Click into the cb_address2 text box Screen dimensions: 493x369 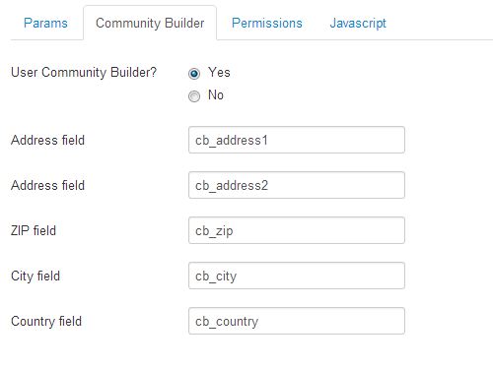[x=297, y=185]
